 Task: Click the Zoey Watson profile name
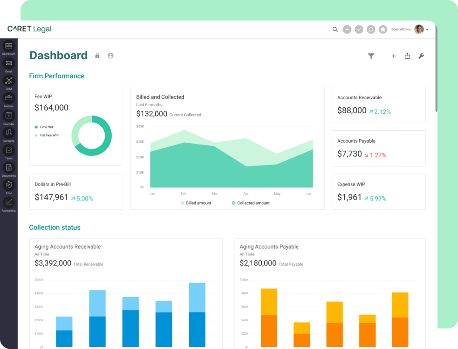pyautogui.click(x=400, y=29)
